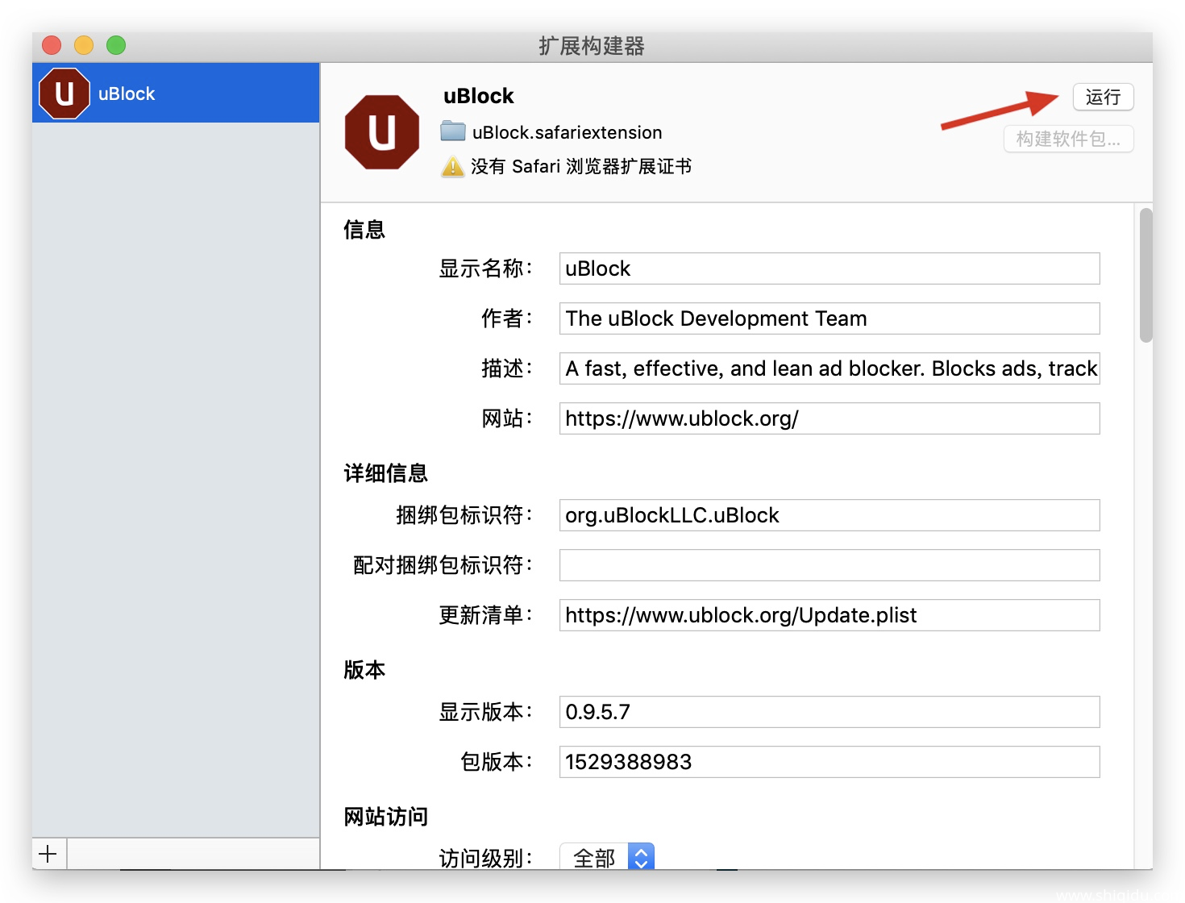Minimize the window with the yellow button

coord(84,45)
